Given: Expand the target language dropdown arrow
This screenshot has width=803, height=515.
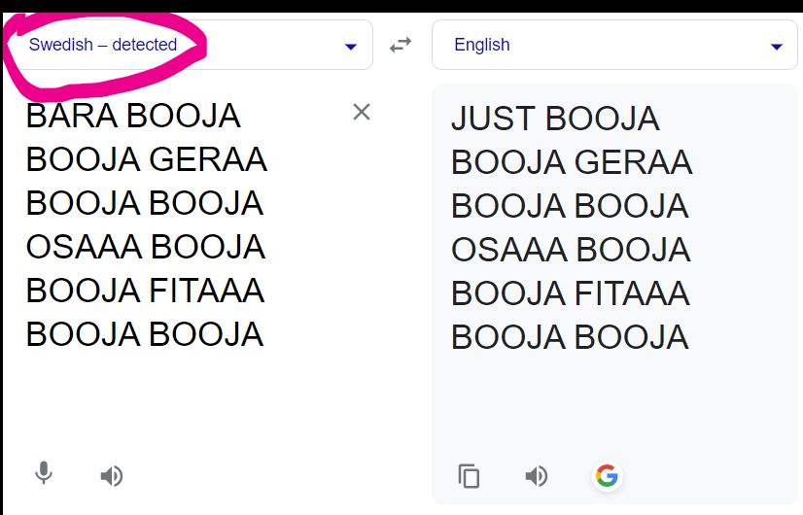Looking at the screenshot, I should pyautogui.click(x=776, y=47).
